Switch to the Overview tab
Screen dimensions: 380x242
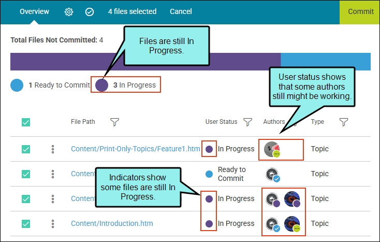(x=34, y=11)
